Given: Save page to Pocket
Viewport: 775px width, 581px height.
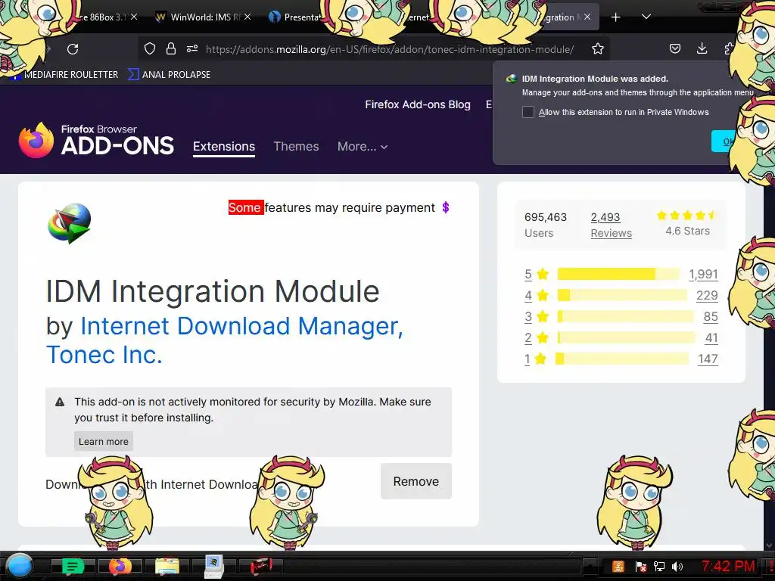Looking at the screenshot, I should [x=674, y=48].
